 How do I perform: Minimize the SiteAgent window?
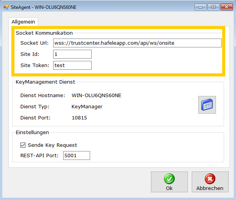[x=201, y=7]
